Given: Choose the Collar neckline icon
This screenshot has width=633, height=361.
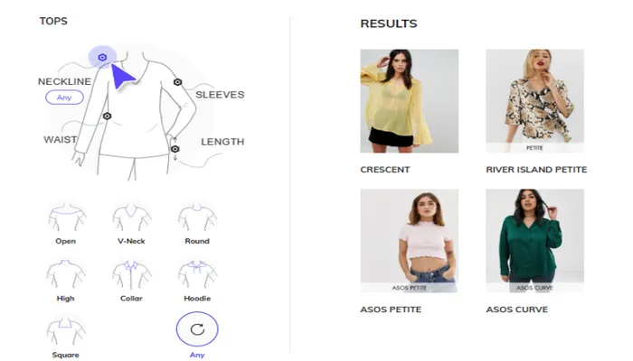Looking at the screenshot, I should [x=132, y=275].
